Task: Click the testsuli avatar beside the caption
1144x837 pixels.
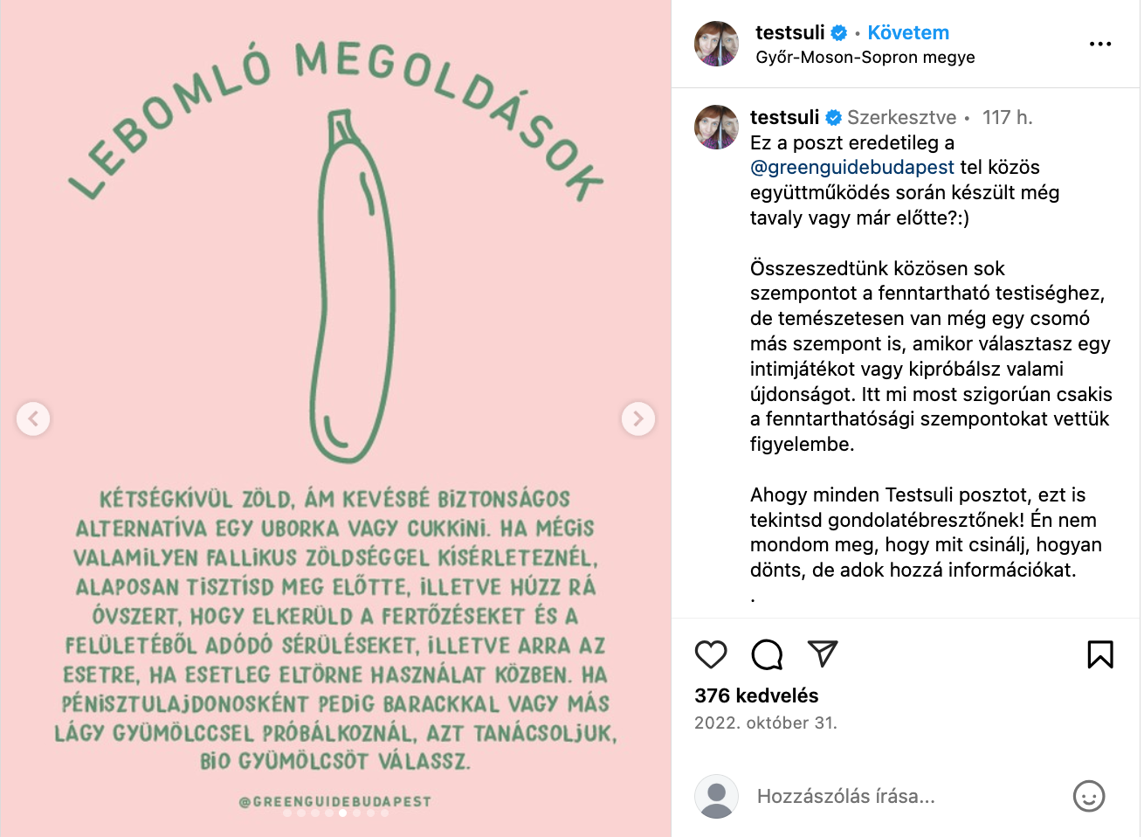Action: click(716, 128)
